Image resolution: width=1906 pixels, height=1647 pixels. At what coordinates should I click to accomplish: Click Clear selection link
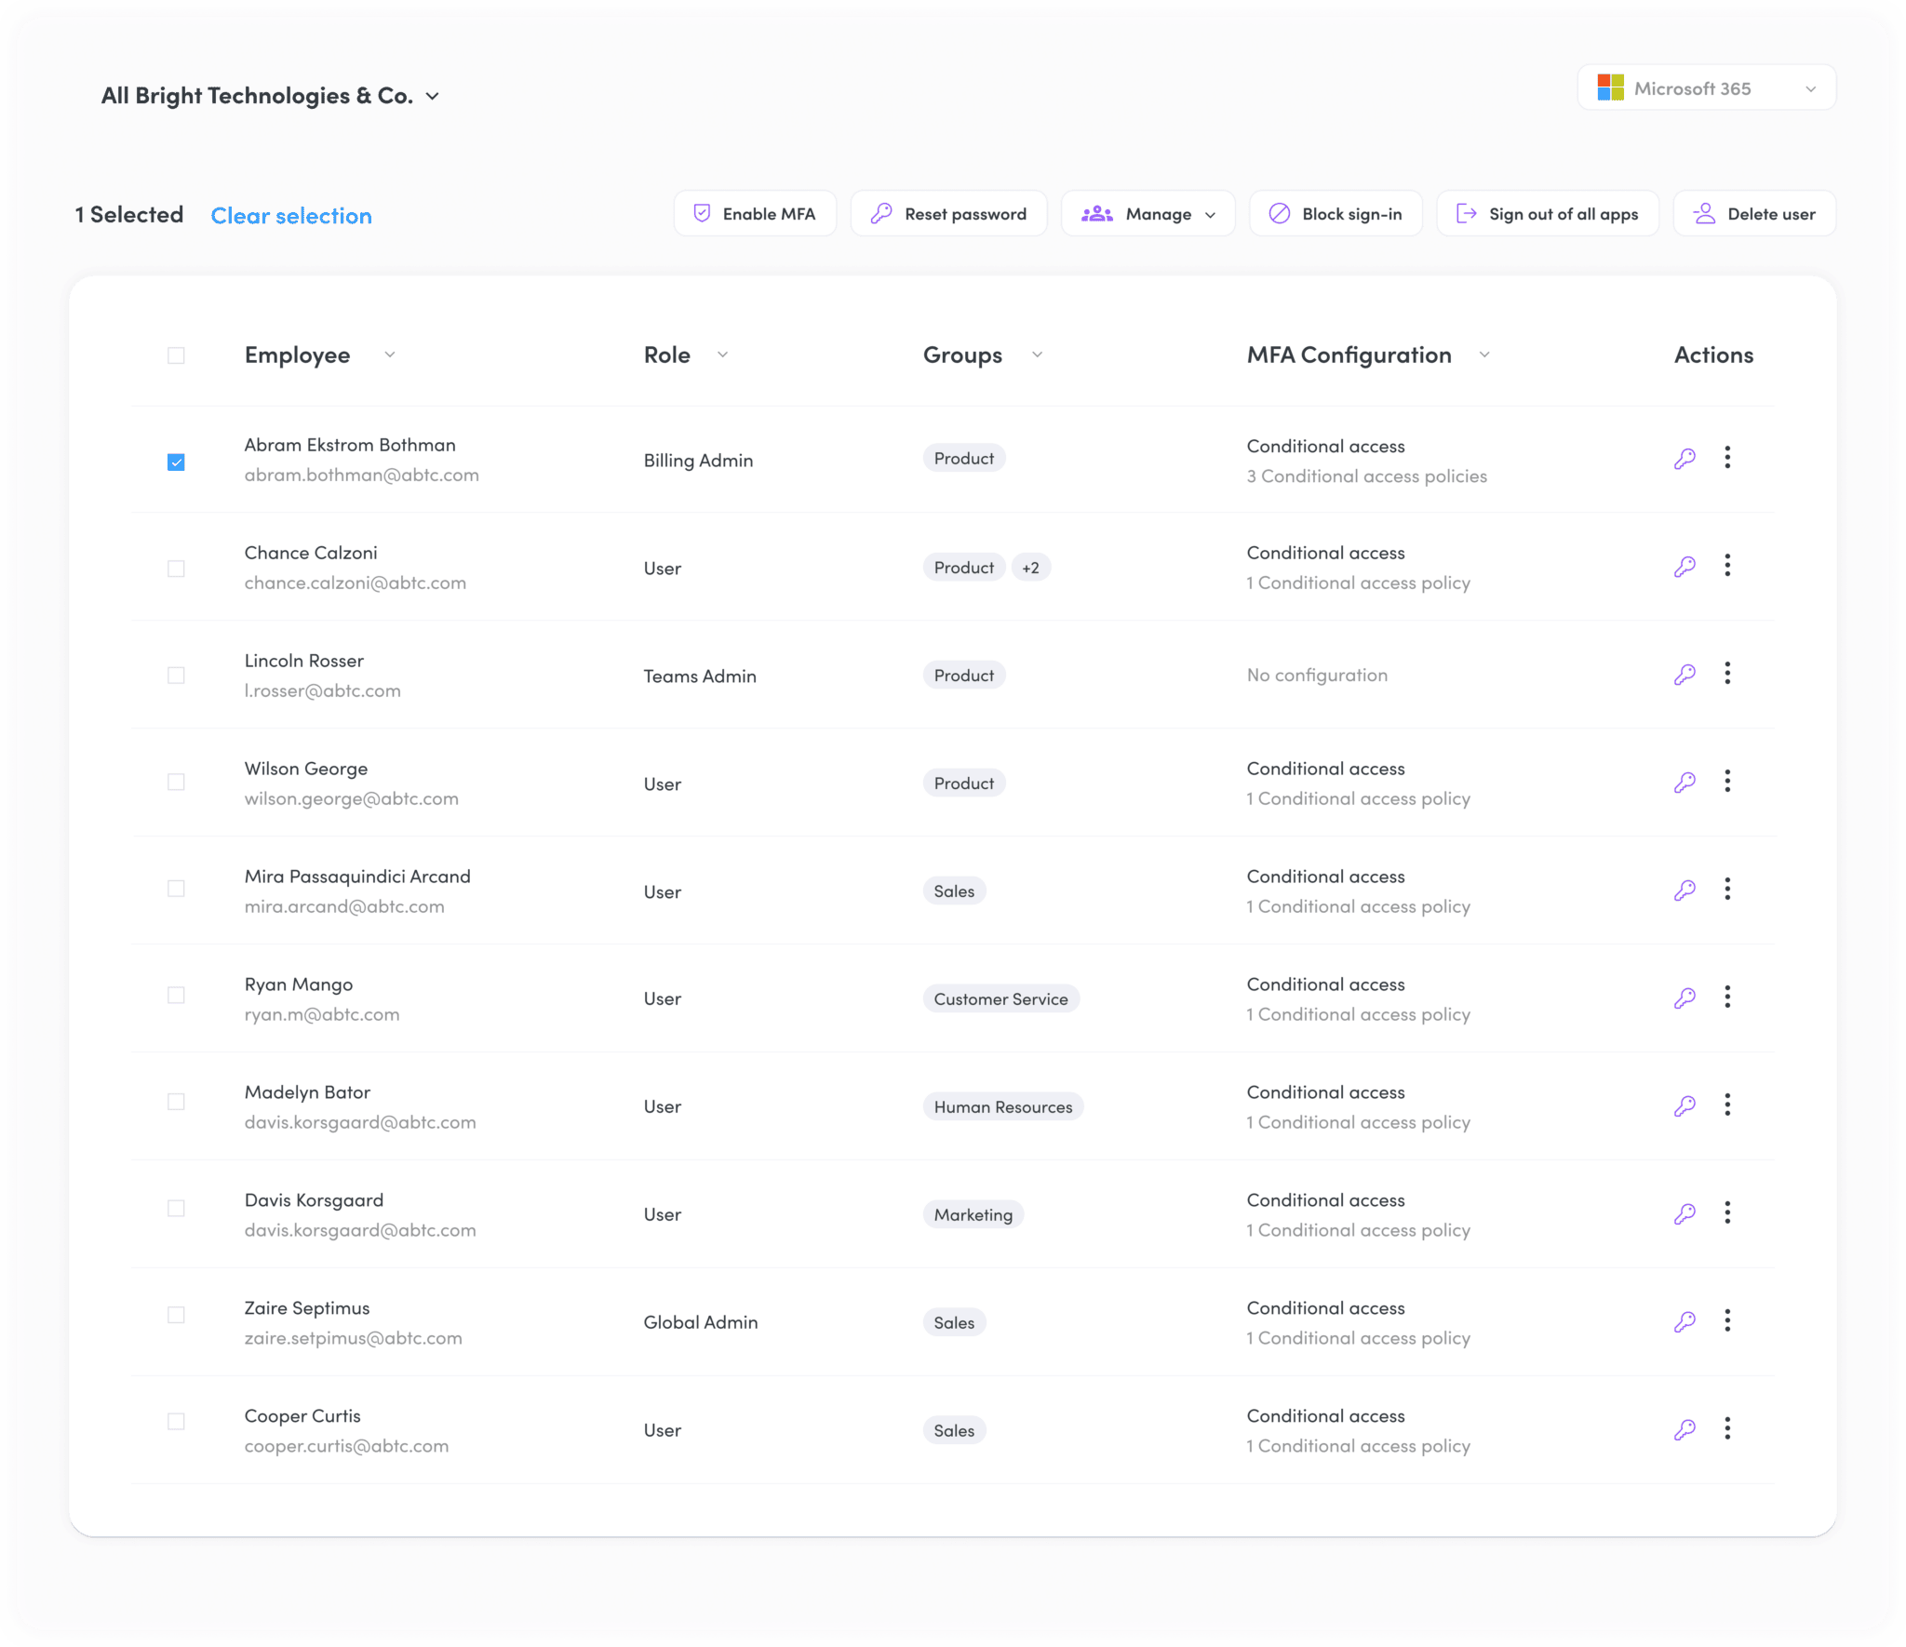click(x=291, y=216)
